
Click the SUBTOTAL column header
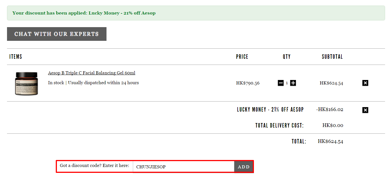point(332,56)
